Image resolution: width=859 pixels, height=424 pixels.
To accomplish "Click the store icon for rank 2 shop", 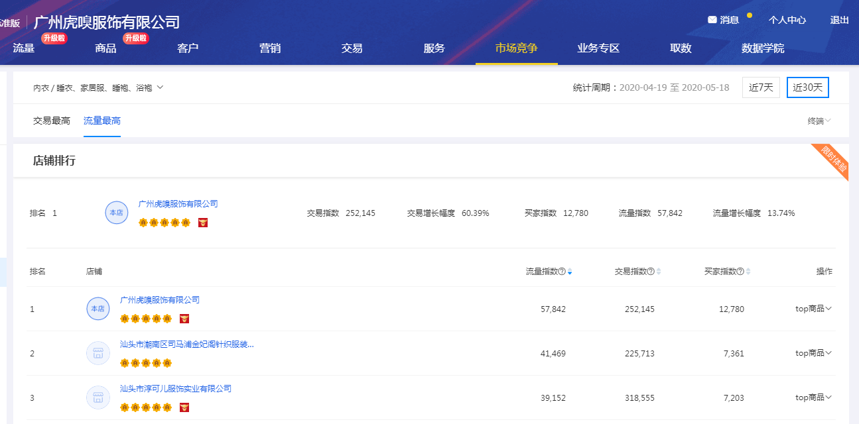I will (x=98, y=353).
